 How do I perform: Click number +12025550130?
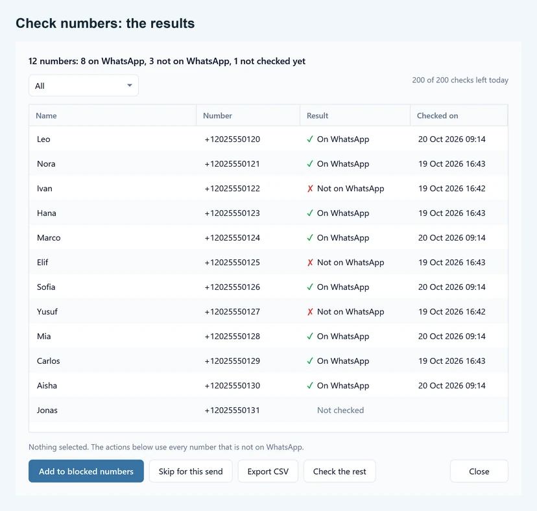point(232,386)
